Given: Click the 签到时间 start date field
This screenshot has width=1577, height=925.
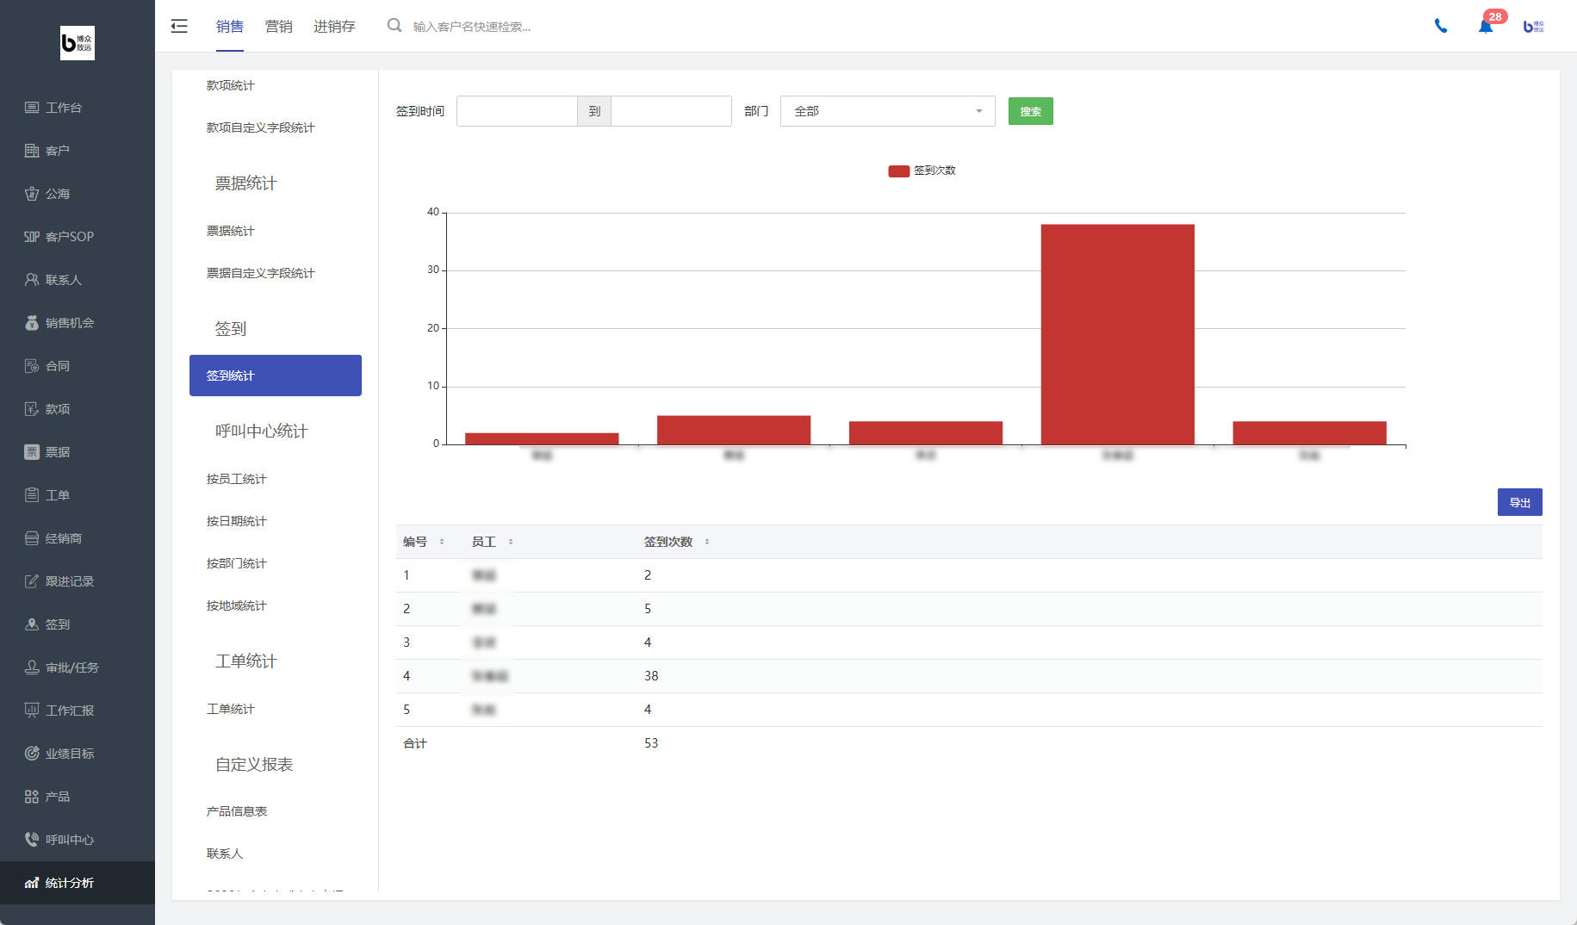Looking at the screenshot, I should [x=517, y=111].
